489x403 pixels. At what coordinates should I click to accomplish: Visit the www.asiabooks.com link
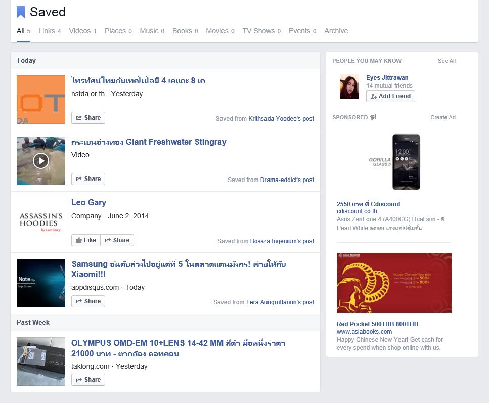[x=364, y=332]
